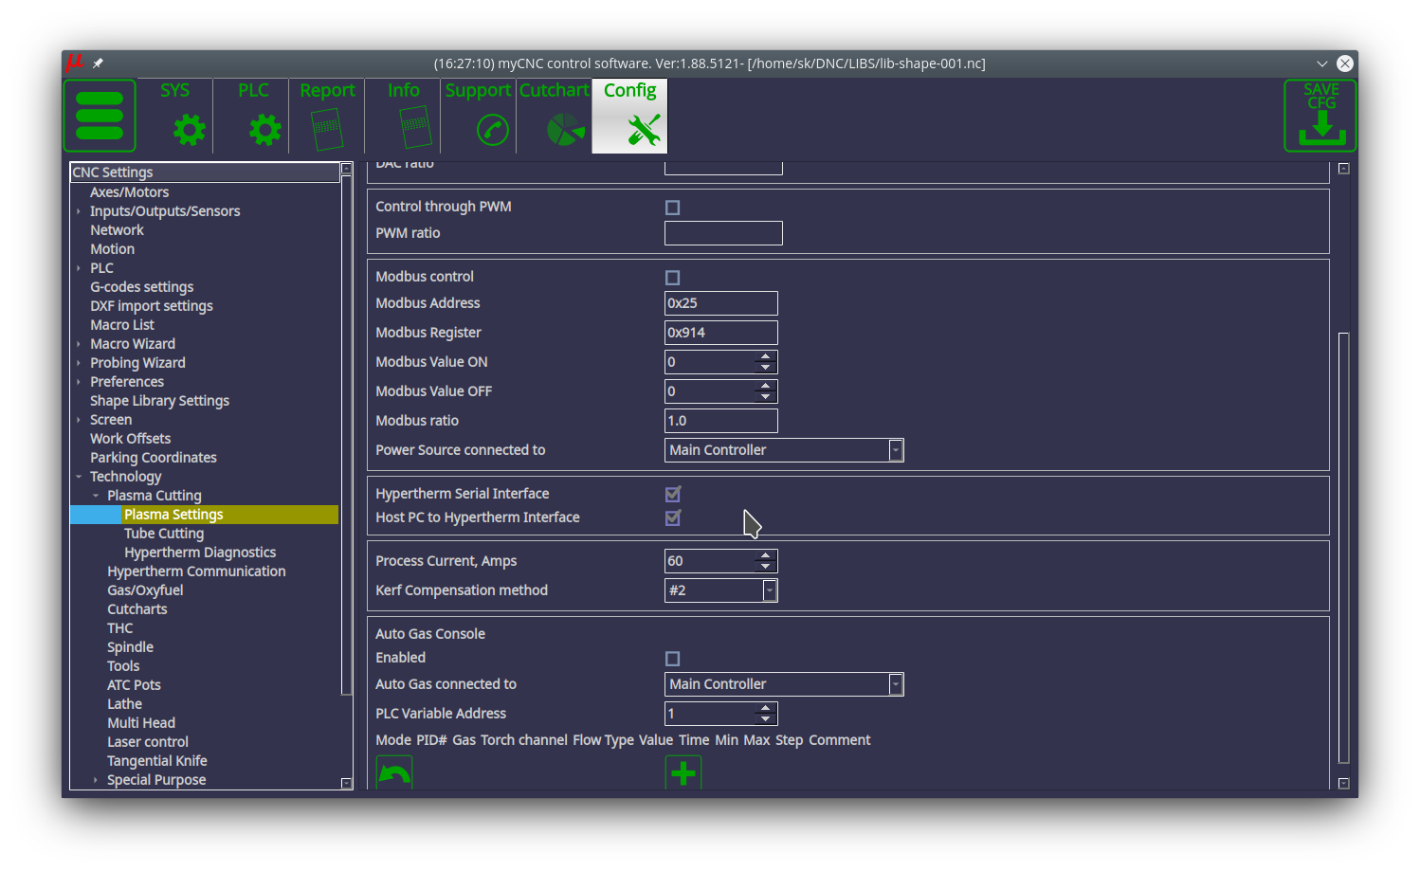
Task: Increase Process Current Amps value
Action: pos(766,555)
